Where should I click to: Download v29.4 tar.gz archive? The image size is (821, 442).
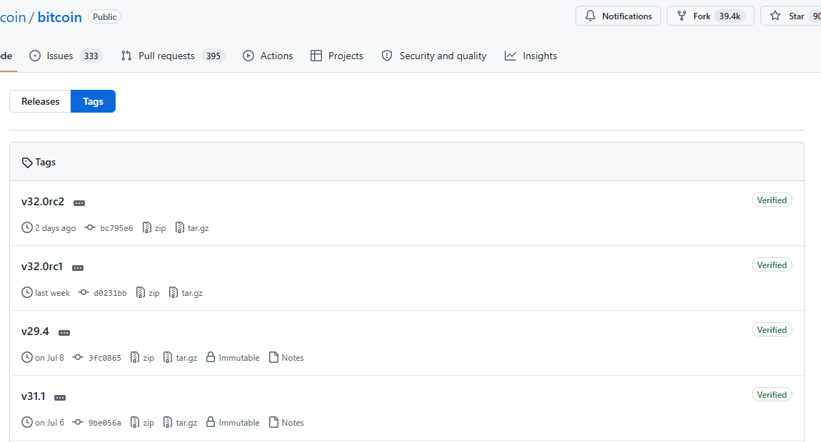(x=180, y=358)
